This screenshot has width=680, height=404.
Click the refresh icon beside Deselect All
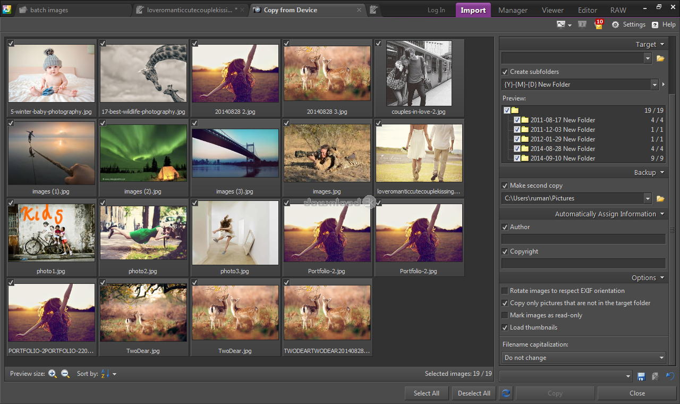pos(506,393)
